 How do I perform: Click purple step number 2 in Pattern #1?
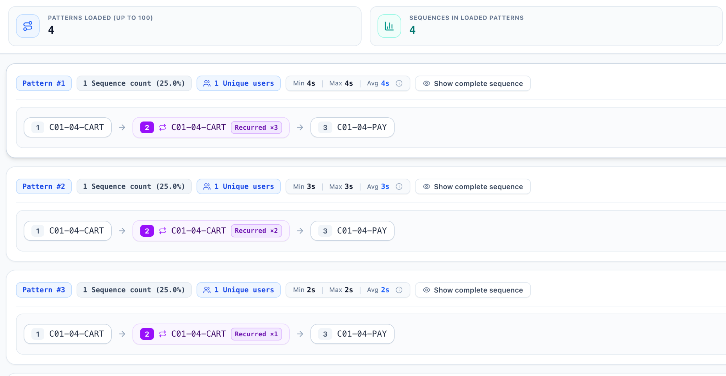pos(147,127)
